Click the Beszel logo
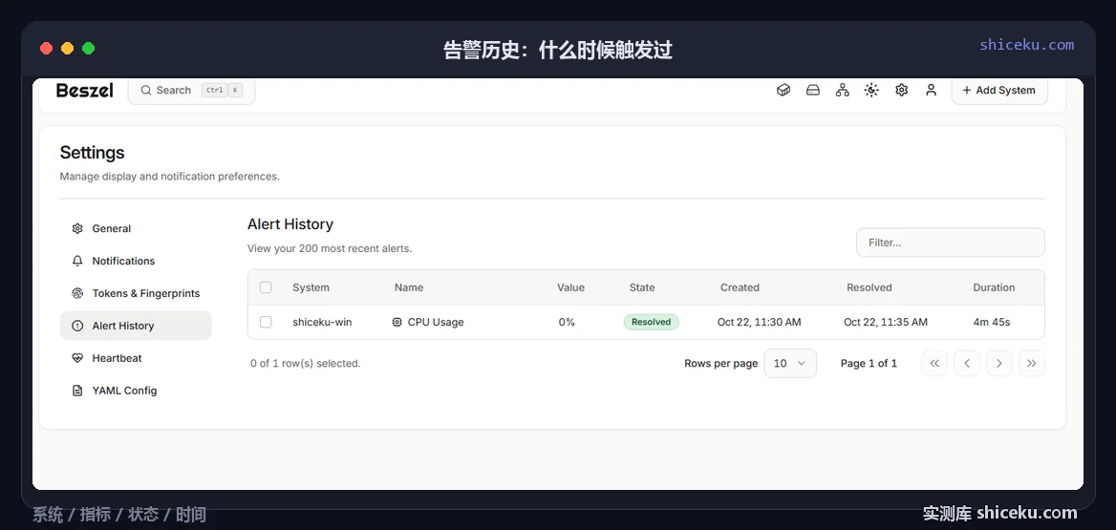Viewport: 1116px width, 530px height. tap(85, 91)
